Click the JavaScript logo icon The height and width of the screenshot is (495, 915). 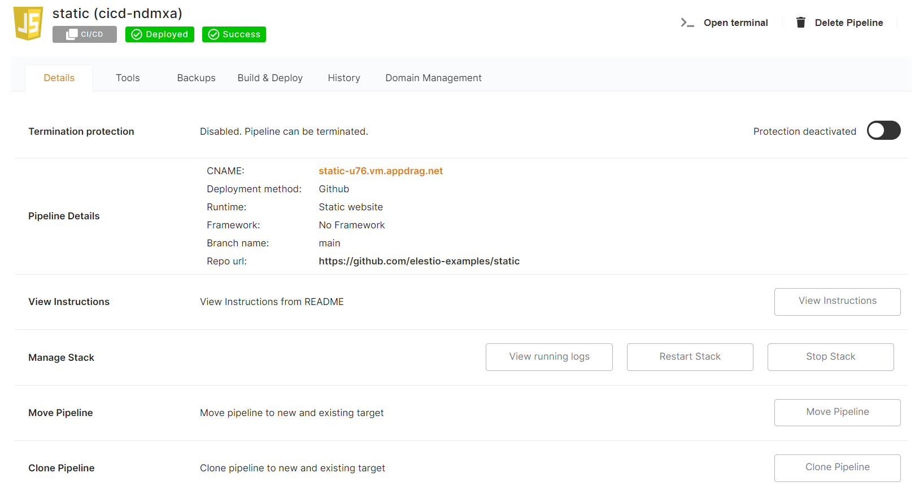coord(29,24)
